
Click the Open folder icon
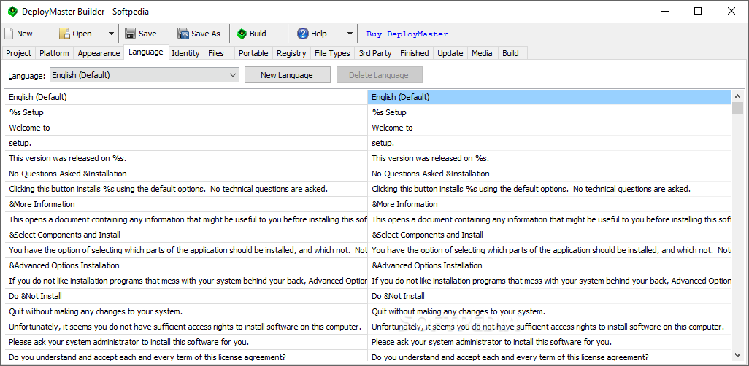(64, 34)
